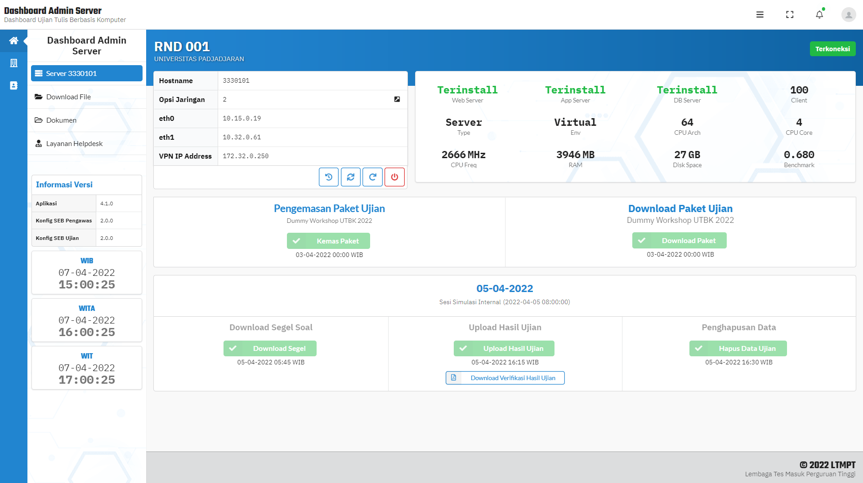Click the Hapus Data Ujian button
863x483 pixels.
pyautogui.click(x=738, y=348)
